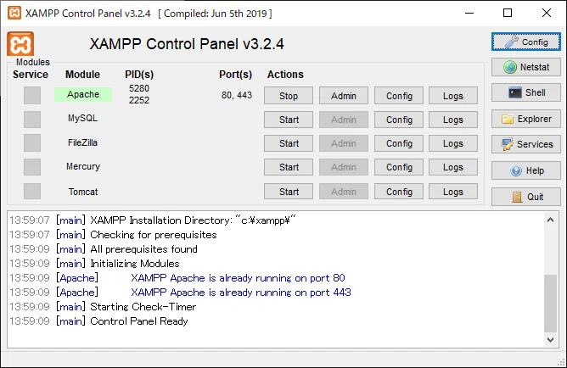The height and width of the screenshot is (368, 567).
Task: View MySQL Logs
Action: coord(453,120)
